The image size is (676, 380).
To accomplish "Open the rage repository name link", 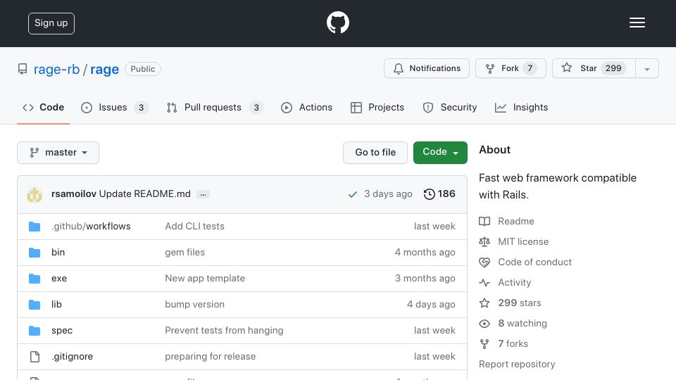I will click(x=104, y=69).
